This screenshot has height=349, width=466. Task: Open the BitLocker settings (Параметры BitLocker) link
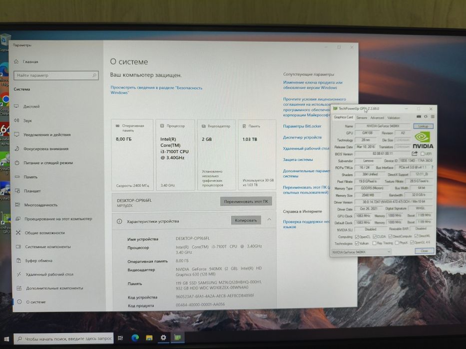[x=302, y=126]
